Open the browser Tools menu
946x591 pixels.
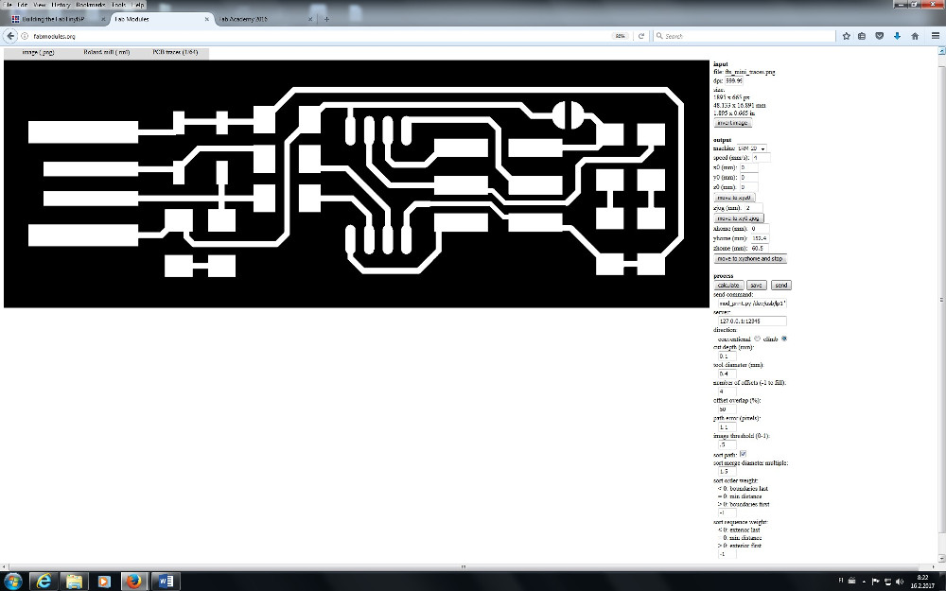[x=119, y=5]
